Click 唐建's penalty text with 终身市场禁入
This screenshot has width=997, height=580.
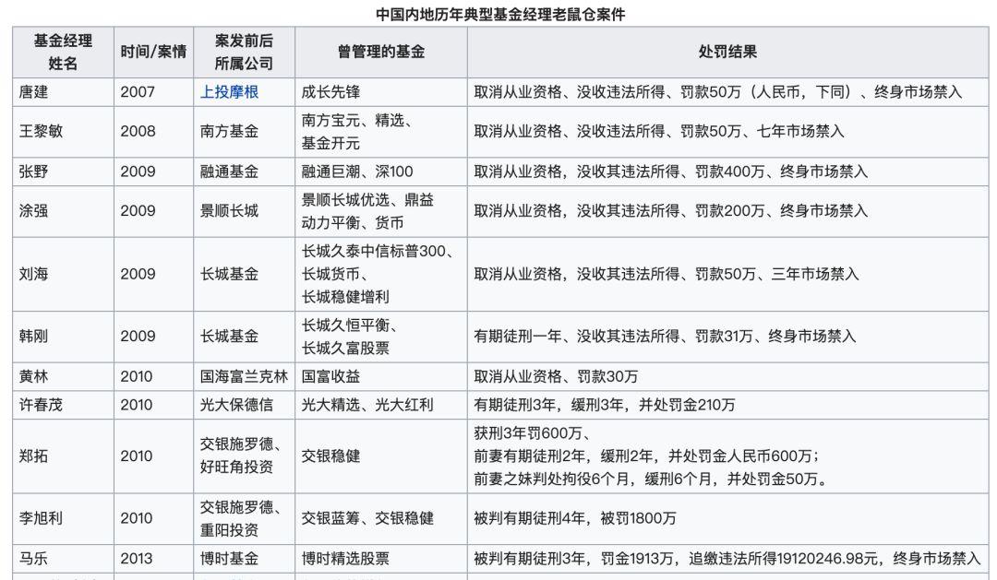[x=718, y=92]
